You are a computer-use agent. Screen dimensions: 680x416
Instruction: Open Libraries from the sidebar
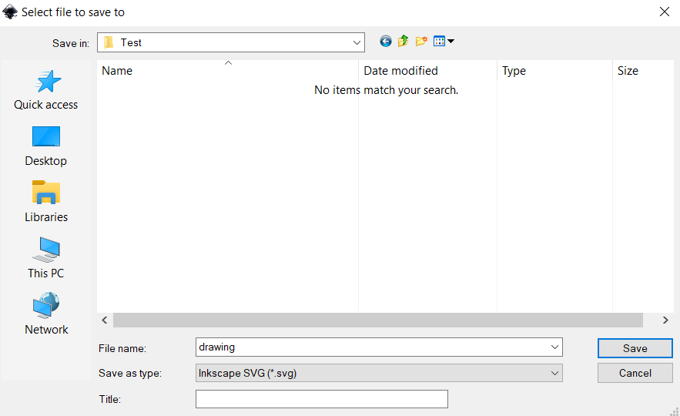click(x=46, y=202)
